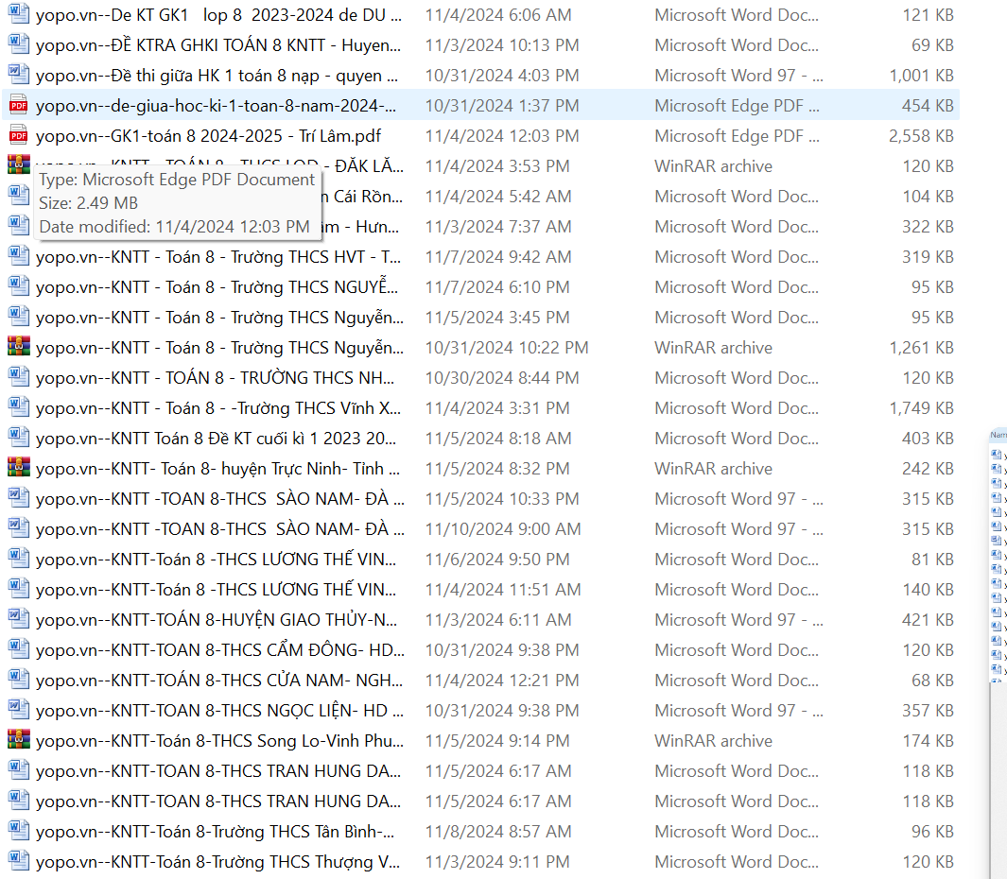Click the WinRAR icon for the Song Lo-Vinh Phu archive
The height and width of the screenshot is (879, 1007).
(18, 741)
